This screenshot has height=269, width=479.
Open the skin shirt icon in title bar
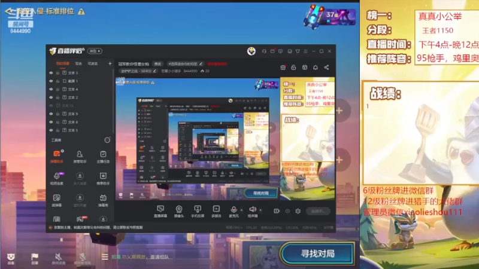tap(298, 51)
